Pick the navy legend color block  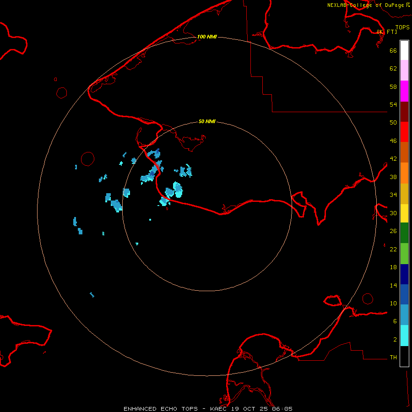tap(404, 274)
